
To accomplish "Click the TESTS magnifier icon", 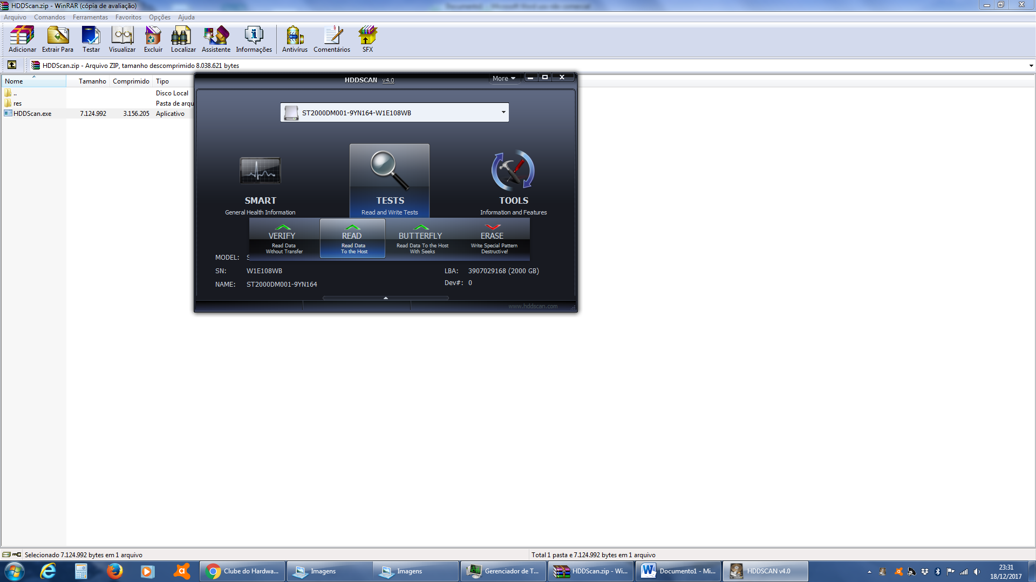I will [390, 181].
